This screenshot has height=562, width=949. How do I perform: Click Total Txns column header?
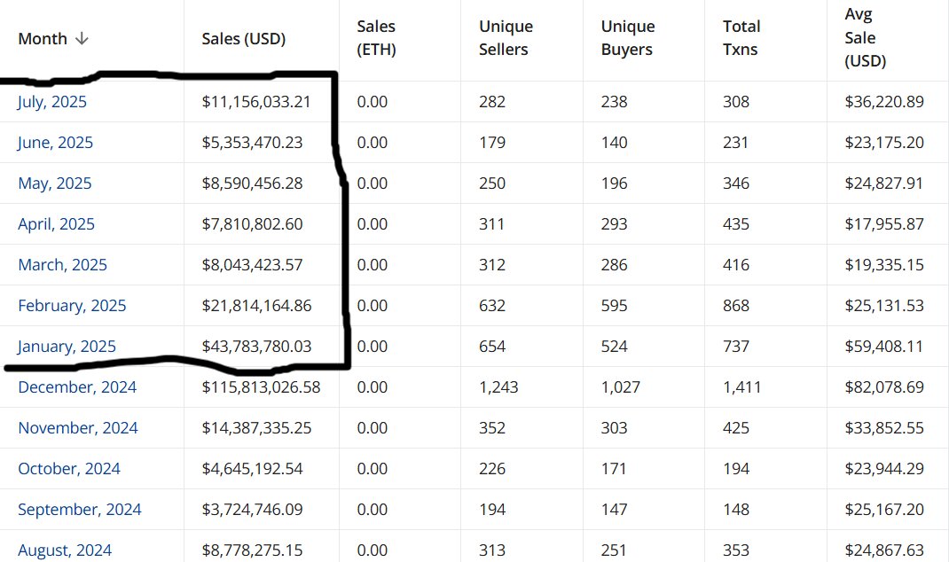coord(741,38)
